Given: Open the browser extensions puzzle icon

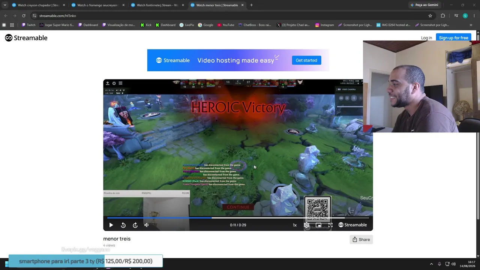Looking at the screenshot, I should click(x=443, y=16).
